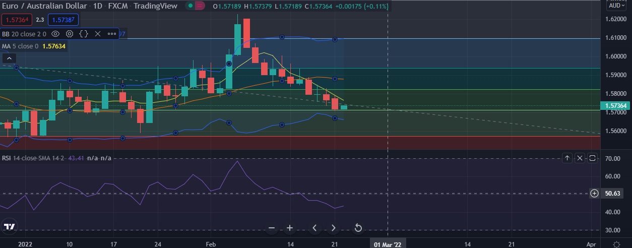Zoom out the chart with minus button
The width and height of the screenshot is (632, 248).
pyautogui.click(x=272, y=228)
